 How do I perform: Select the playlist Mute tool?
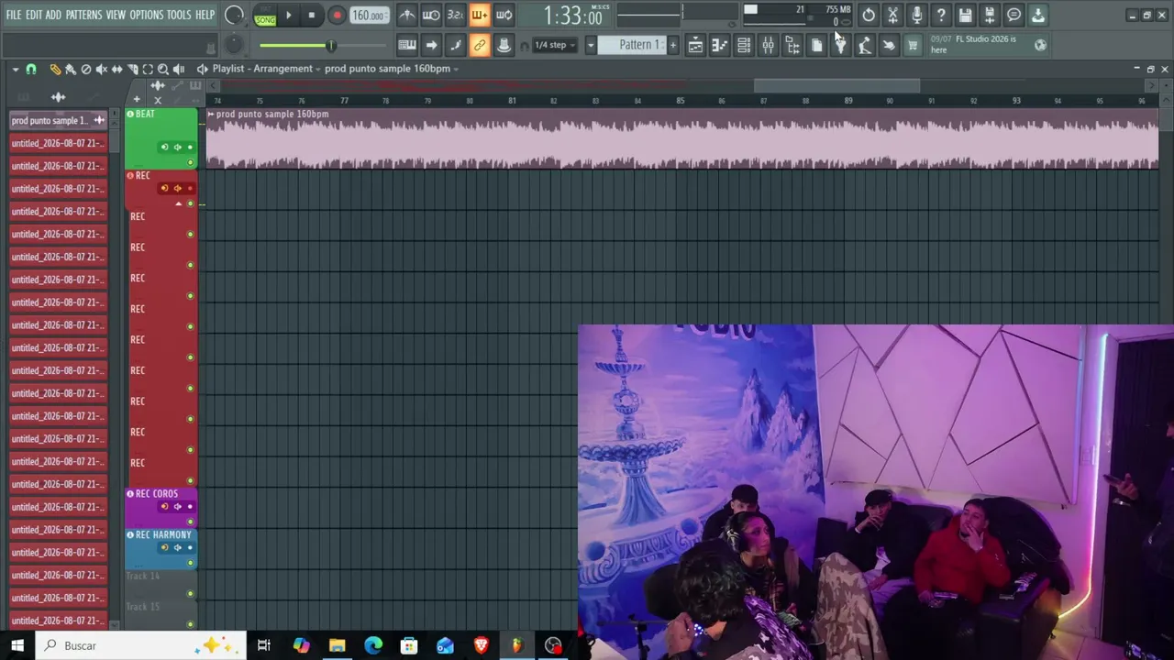pyautogui.click(x=101, y=69)
